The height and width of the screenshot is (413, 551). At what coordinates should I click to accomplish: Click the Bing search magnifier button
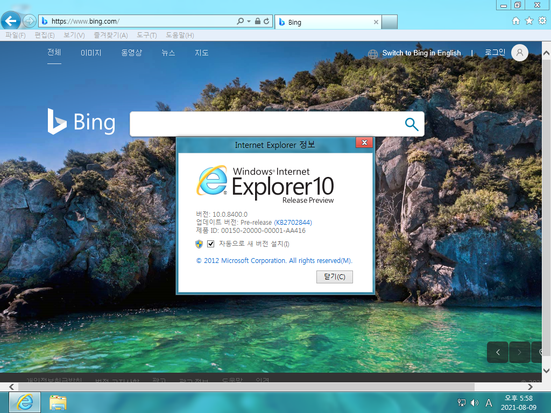(412, 124)
